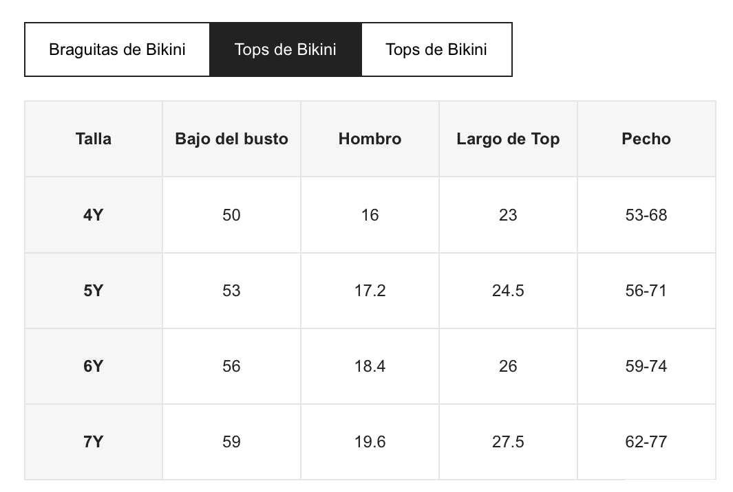Click the 53-68 Pecho value for 4Y
Image resolution: width=733 pixels, height=492 pixels.
646,215
